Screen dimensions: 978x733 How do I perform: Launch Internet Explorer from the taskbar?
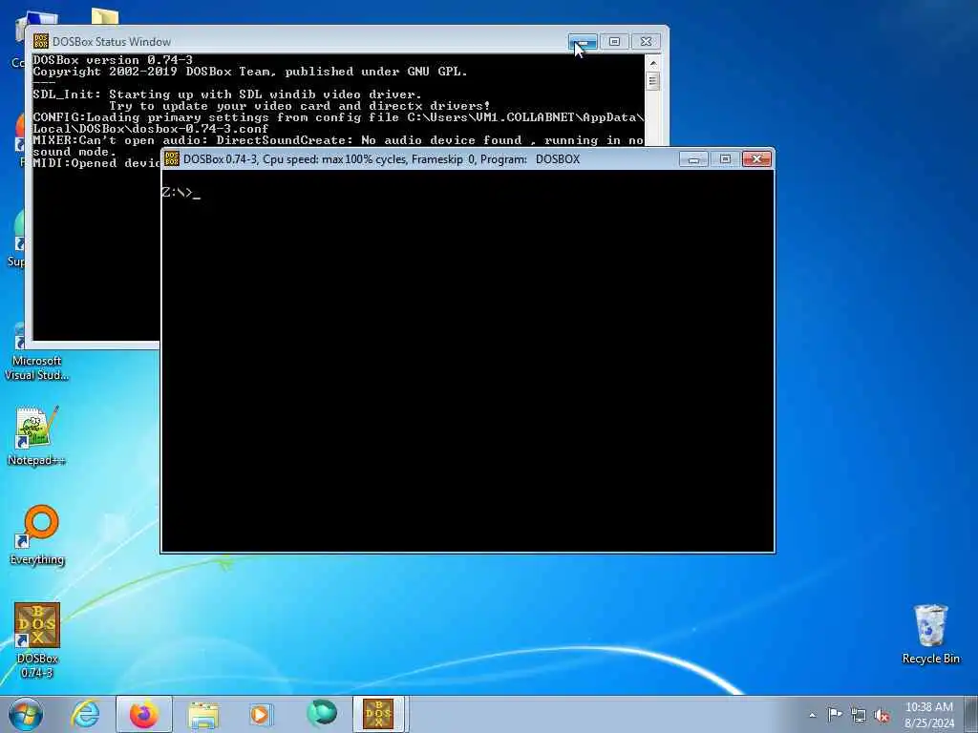(x=85, y=714)
